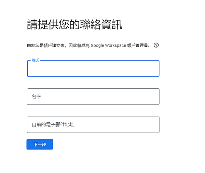205x173 pixels.
Task: Click the words Google Workspace in description
Action: 108,46
